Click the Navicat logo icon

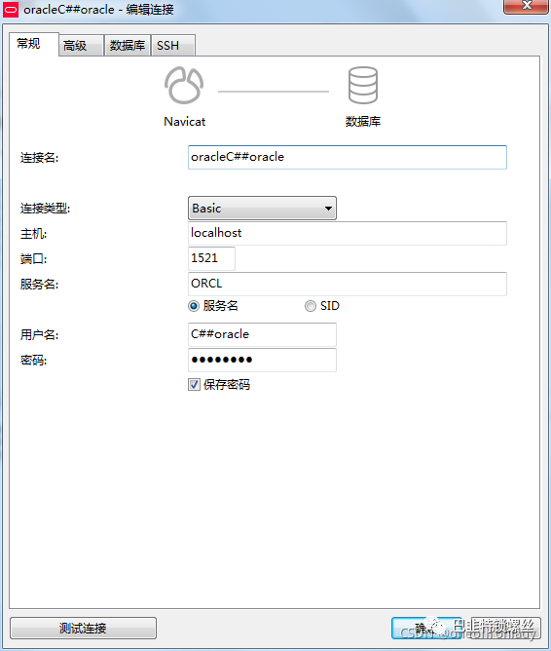(x=184, y=86)
